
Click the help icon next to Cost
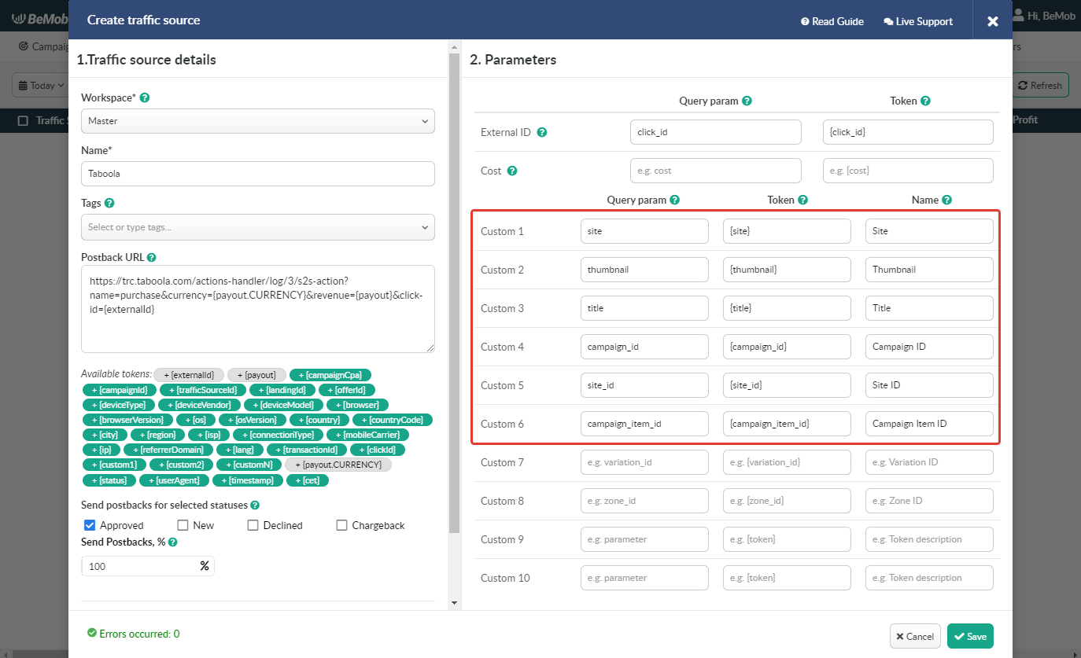512,171
